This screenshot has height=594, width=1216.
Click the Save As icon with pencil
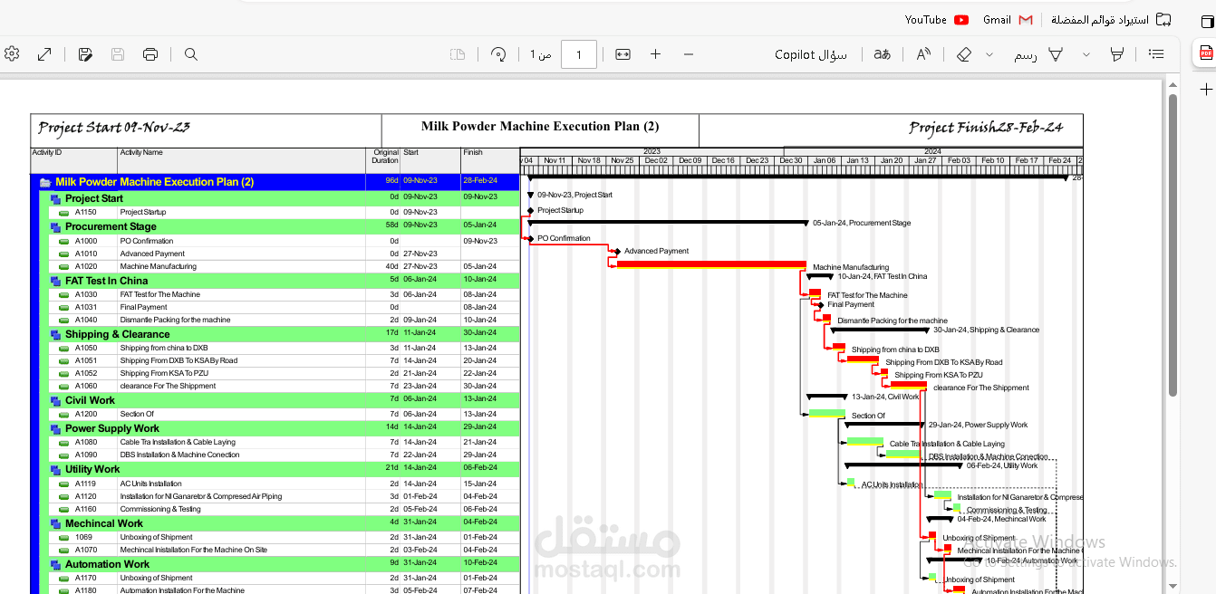click(x=85, y=54)
